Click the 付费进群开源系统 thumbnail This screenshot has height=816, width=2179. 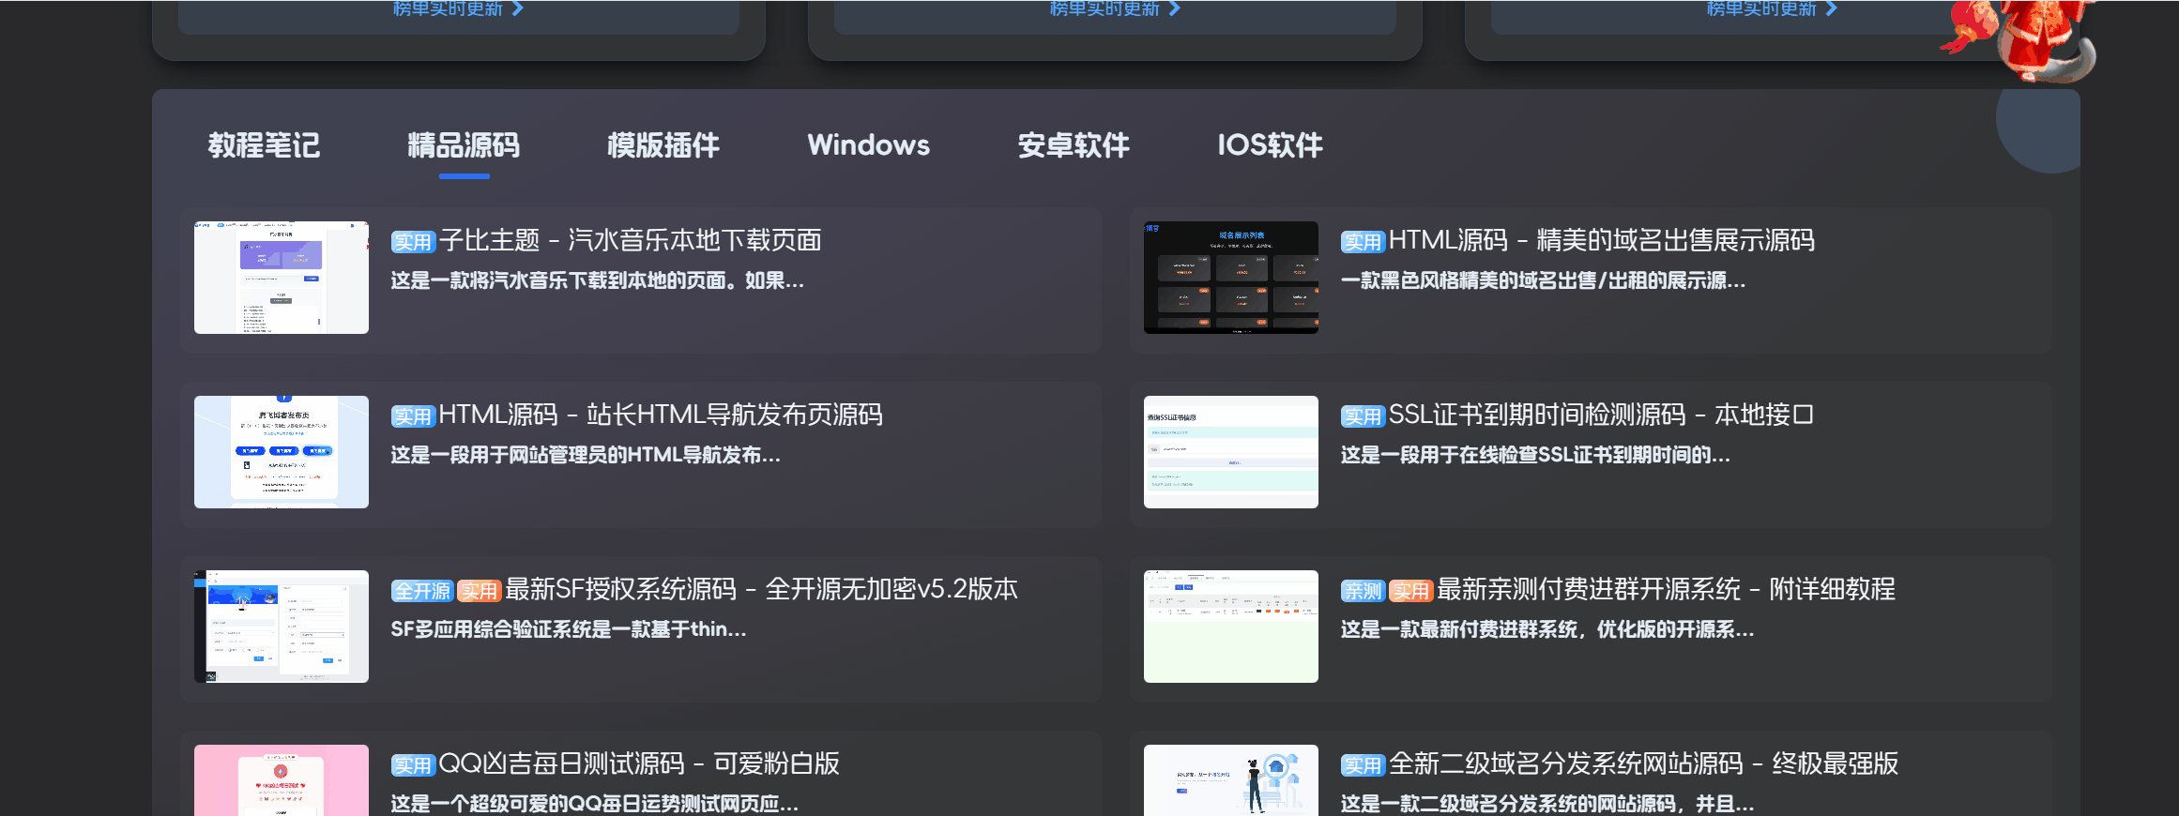(1231, 627)
